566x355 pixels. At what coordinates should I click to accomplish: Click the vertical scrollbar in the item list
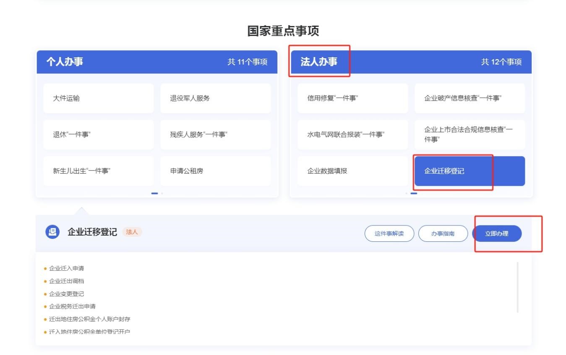(517, 287)
